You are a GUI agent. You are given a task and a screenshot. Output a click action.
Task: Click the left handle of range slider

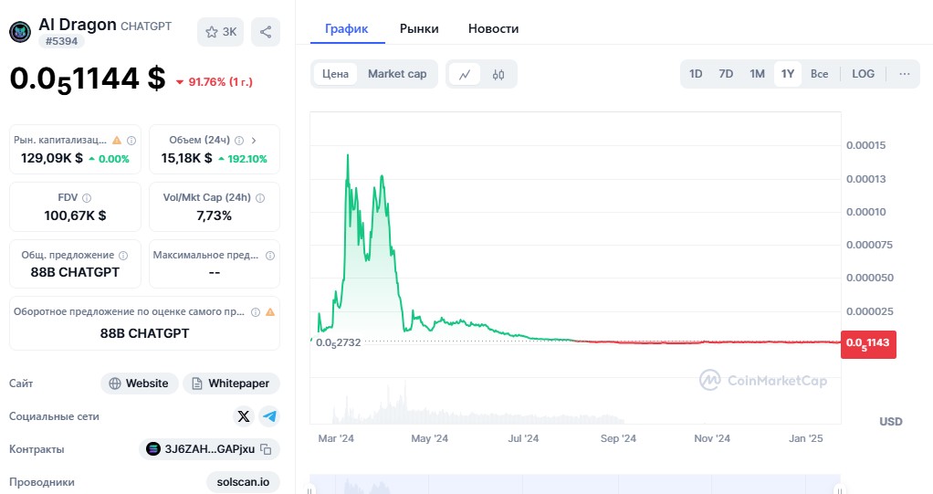click(309, 489)
